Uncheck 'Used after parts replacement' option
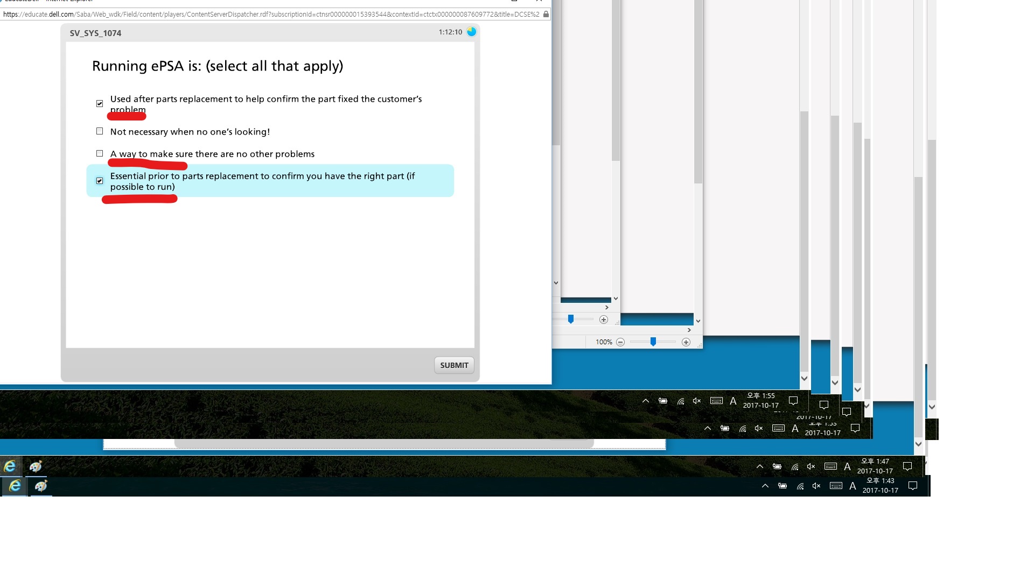This screenshot has width=1034, height=581. (x=100, y=103)
